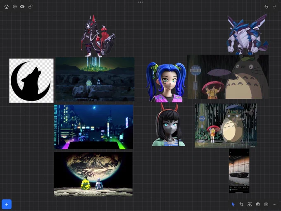Select the flip/mirror tool
This screenshot has height=211, width=281.
[x=250, y=204]
